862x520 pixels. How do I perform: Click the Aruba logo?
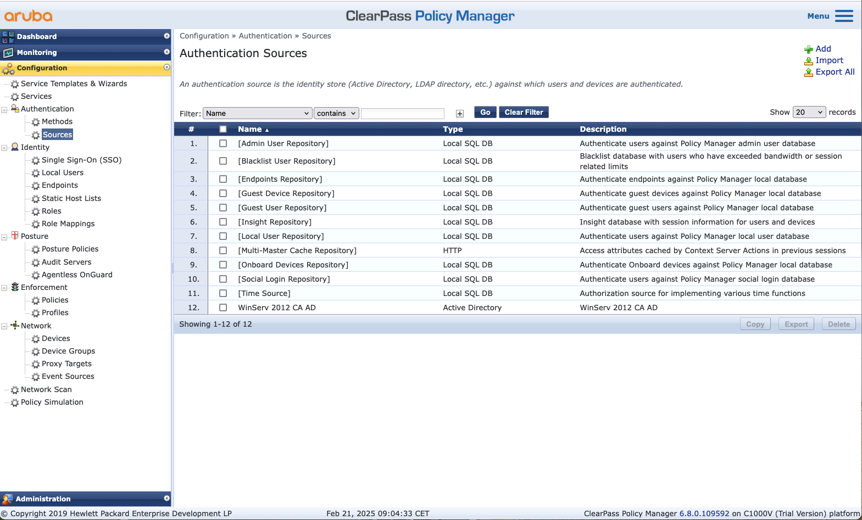click(x=29, y=16)
